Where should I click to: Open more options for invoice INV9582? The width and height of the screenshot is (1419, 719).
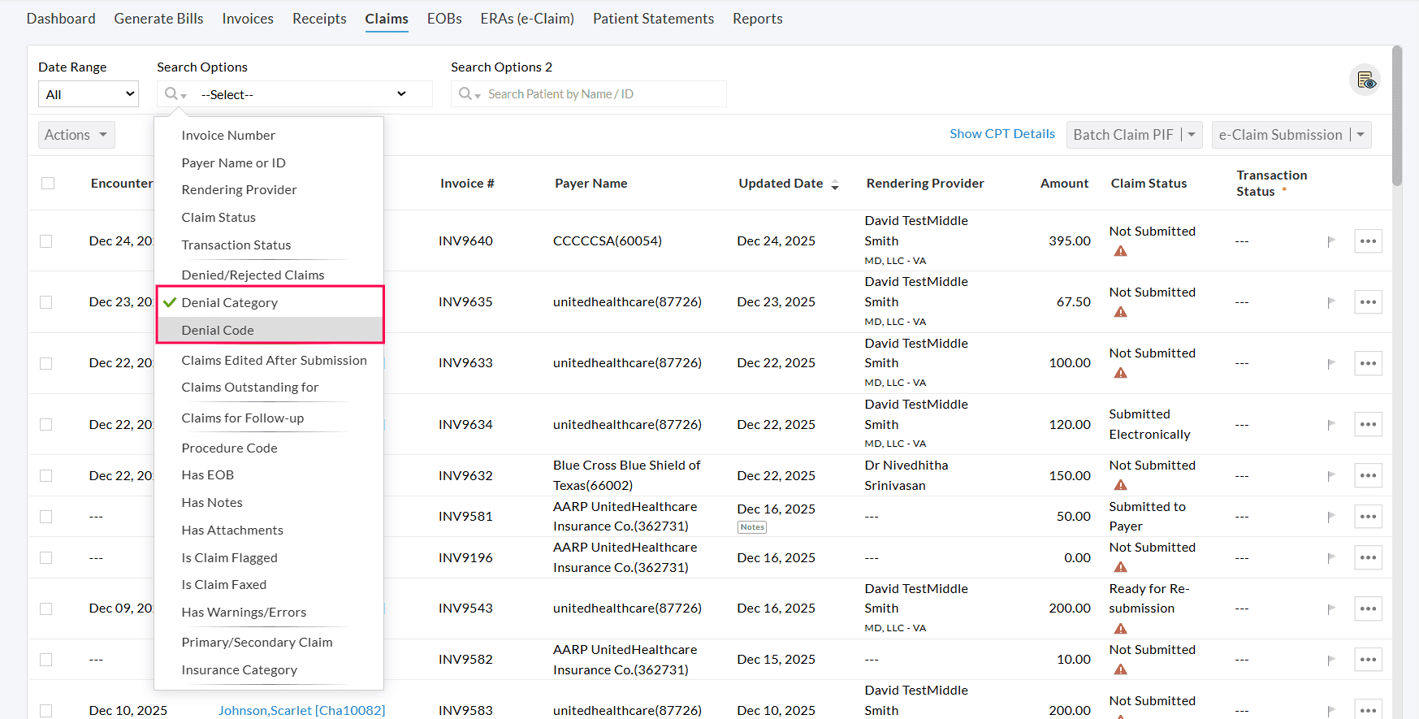1369,660
